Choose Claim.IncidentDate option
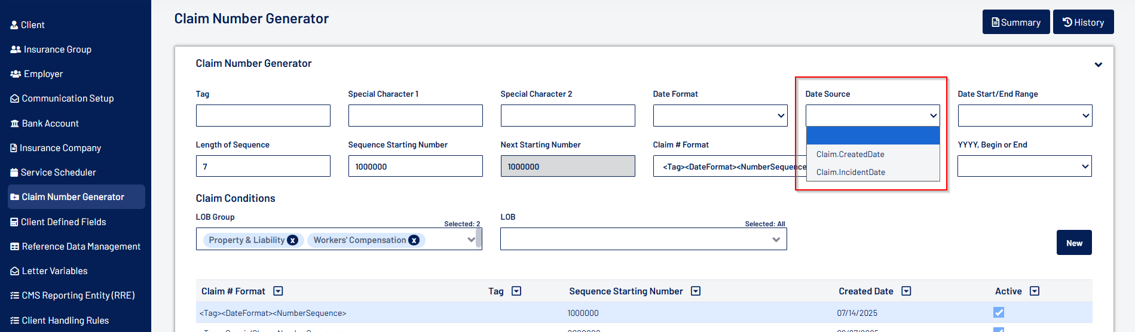This screenshot has height=332, width=1135. coord(851,172)
